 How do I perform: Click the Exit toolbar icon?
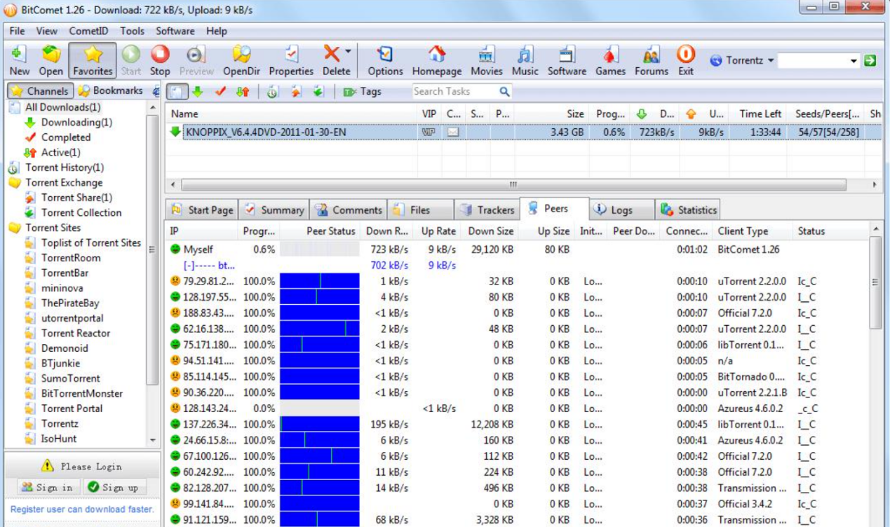click(x=686, y=60)
